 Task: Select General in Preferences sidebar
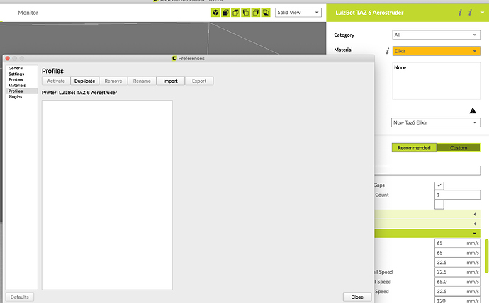(x=16, y=68)
